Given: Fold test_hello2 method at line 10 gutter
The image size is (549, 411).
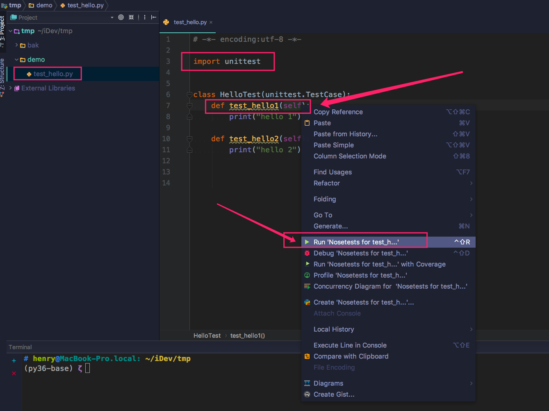Looking at the screenshot, I should tap(189, 139).
